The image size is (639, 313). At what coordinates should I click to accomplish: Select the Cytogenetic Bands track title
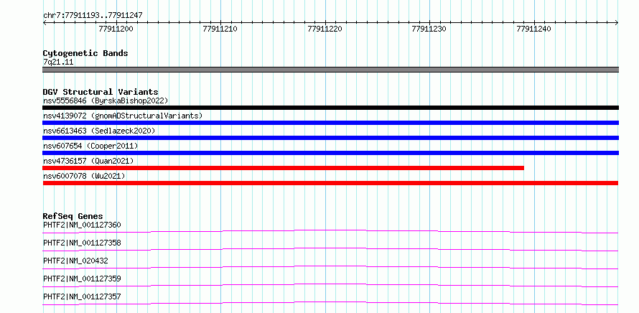pyautogui.click(x=85, y=53)
